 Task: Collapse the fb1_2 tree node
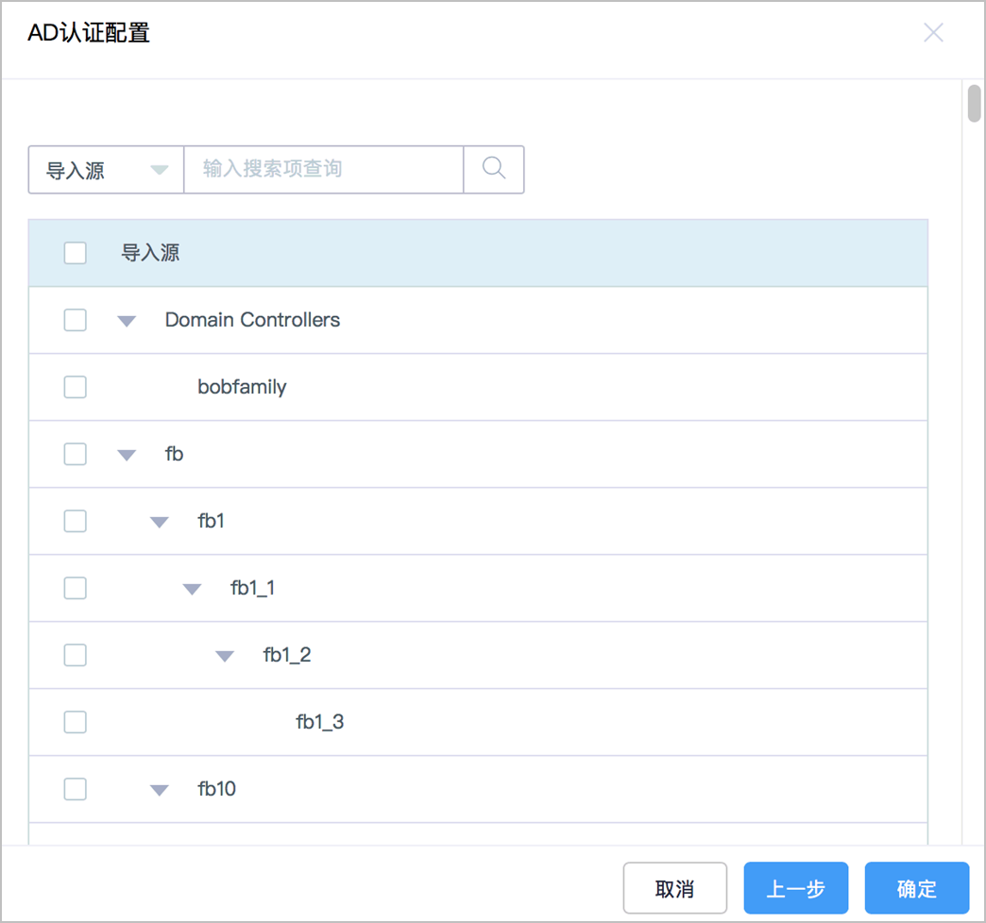point(225,656)
